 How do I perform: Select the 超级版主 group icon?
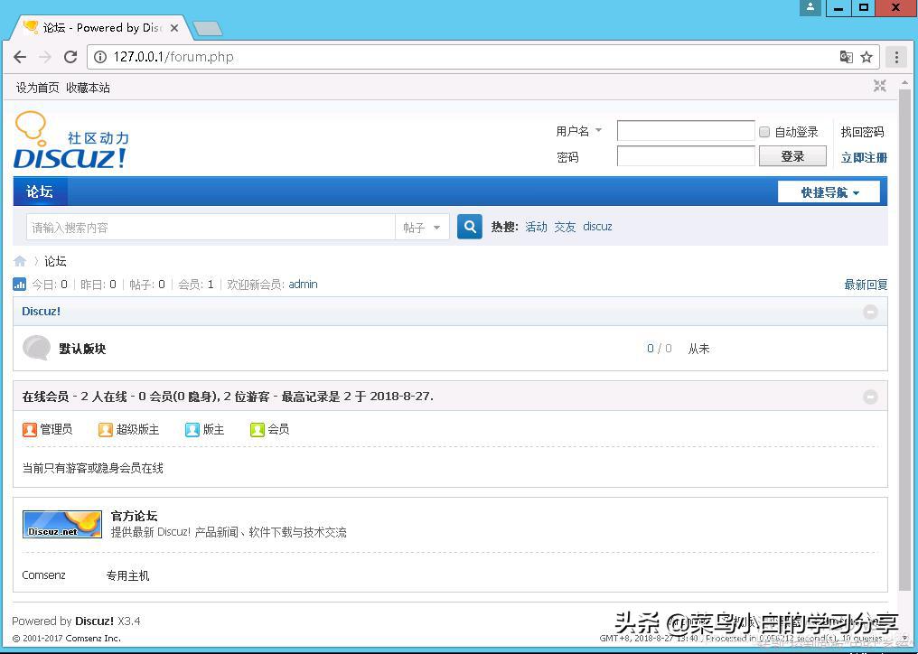(x=106, y=429)
